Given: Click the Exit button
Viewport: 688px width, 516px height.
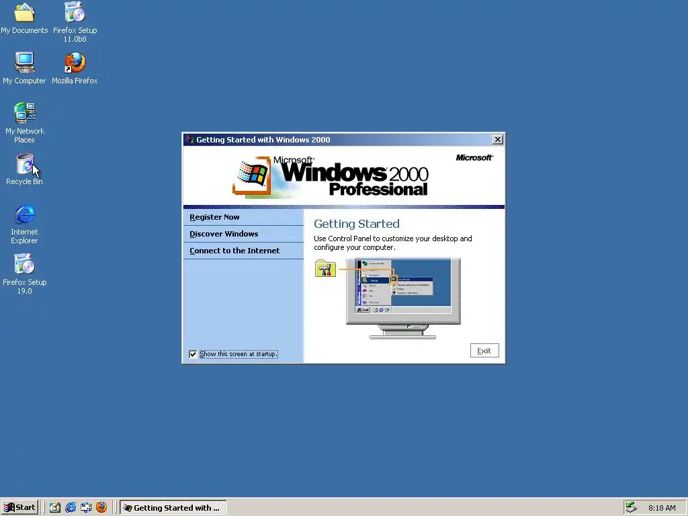Looking at the screenshot, I should click(x=484, y=351).
